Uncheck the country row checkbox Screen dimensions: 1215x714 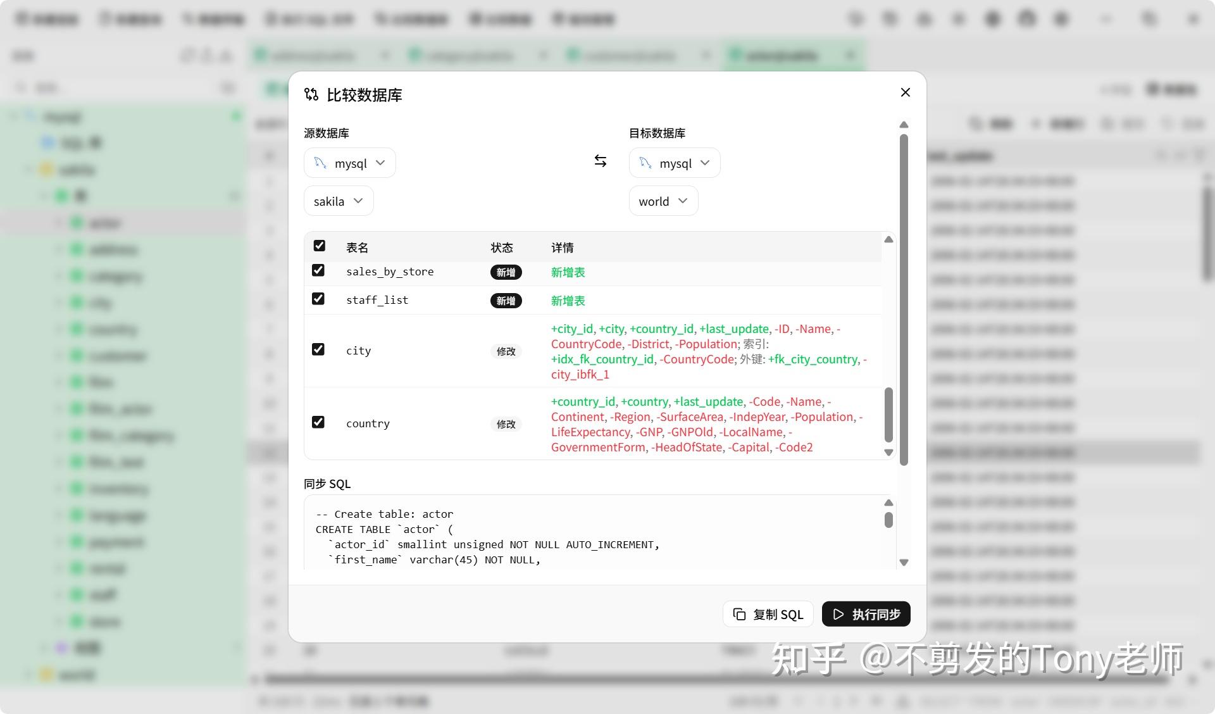[x=318, y=422]
